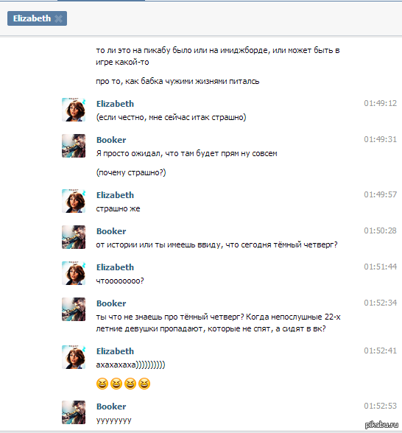
Task: Open Elizabeth name link at 01:49:12
Action: point(115,104)
